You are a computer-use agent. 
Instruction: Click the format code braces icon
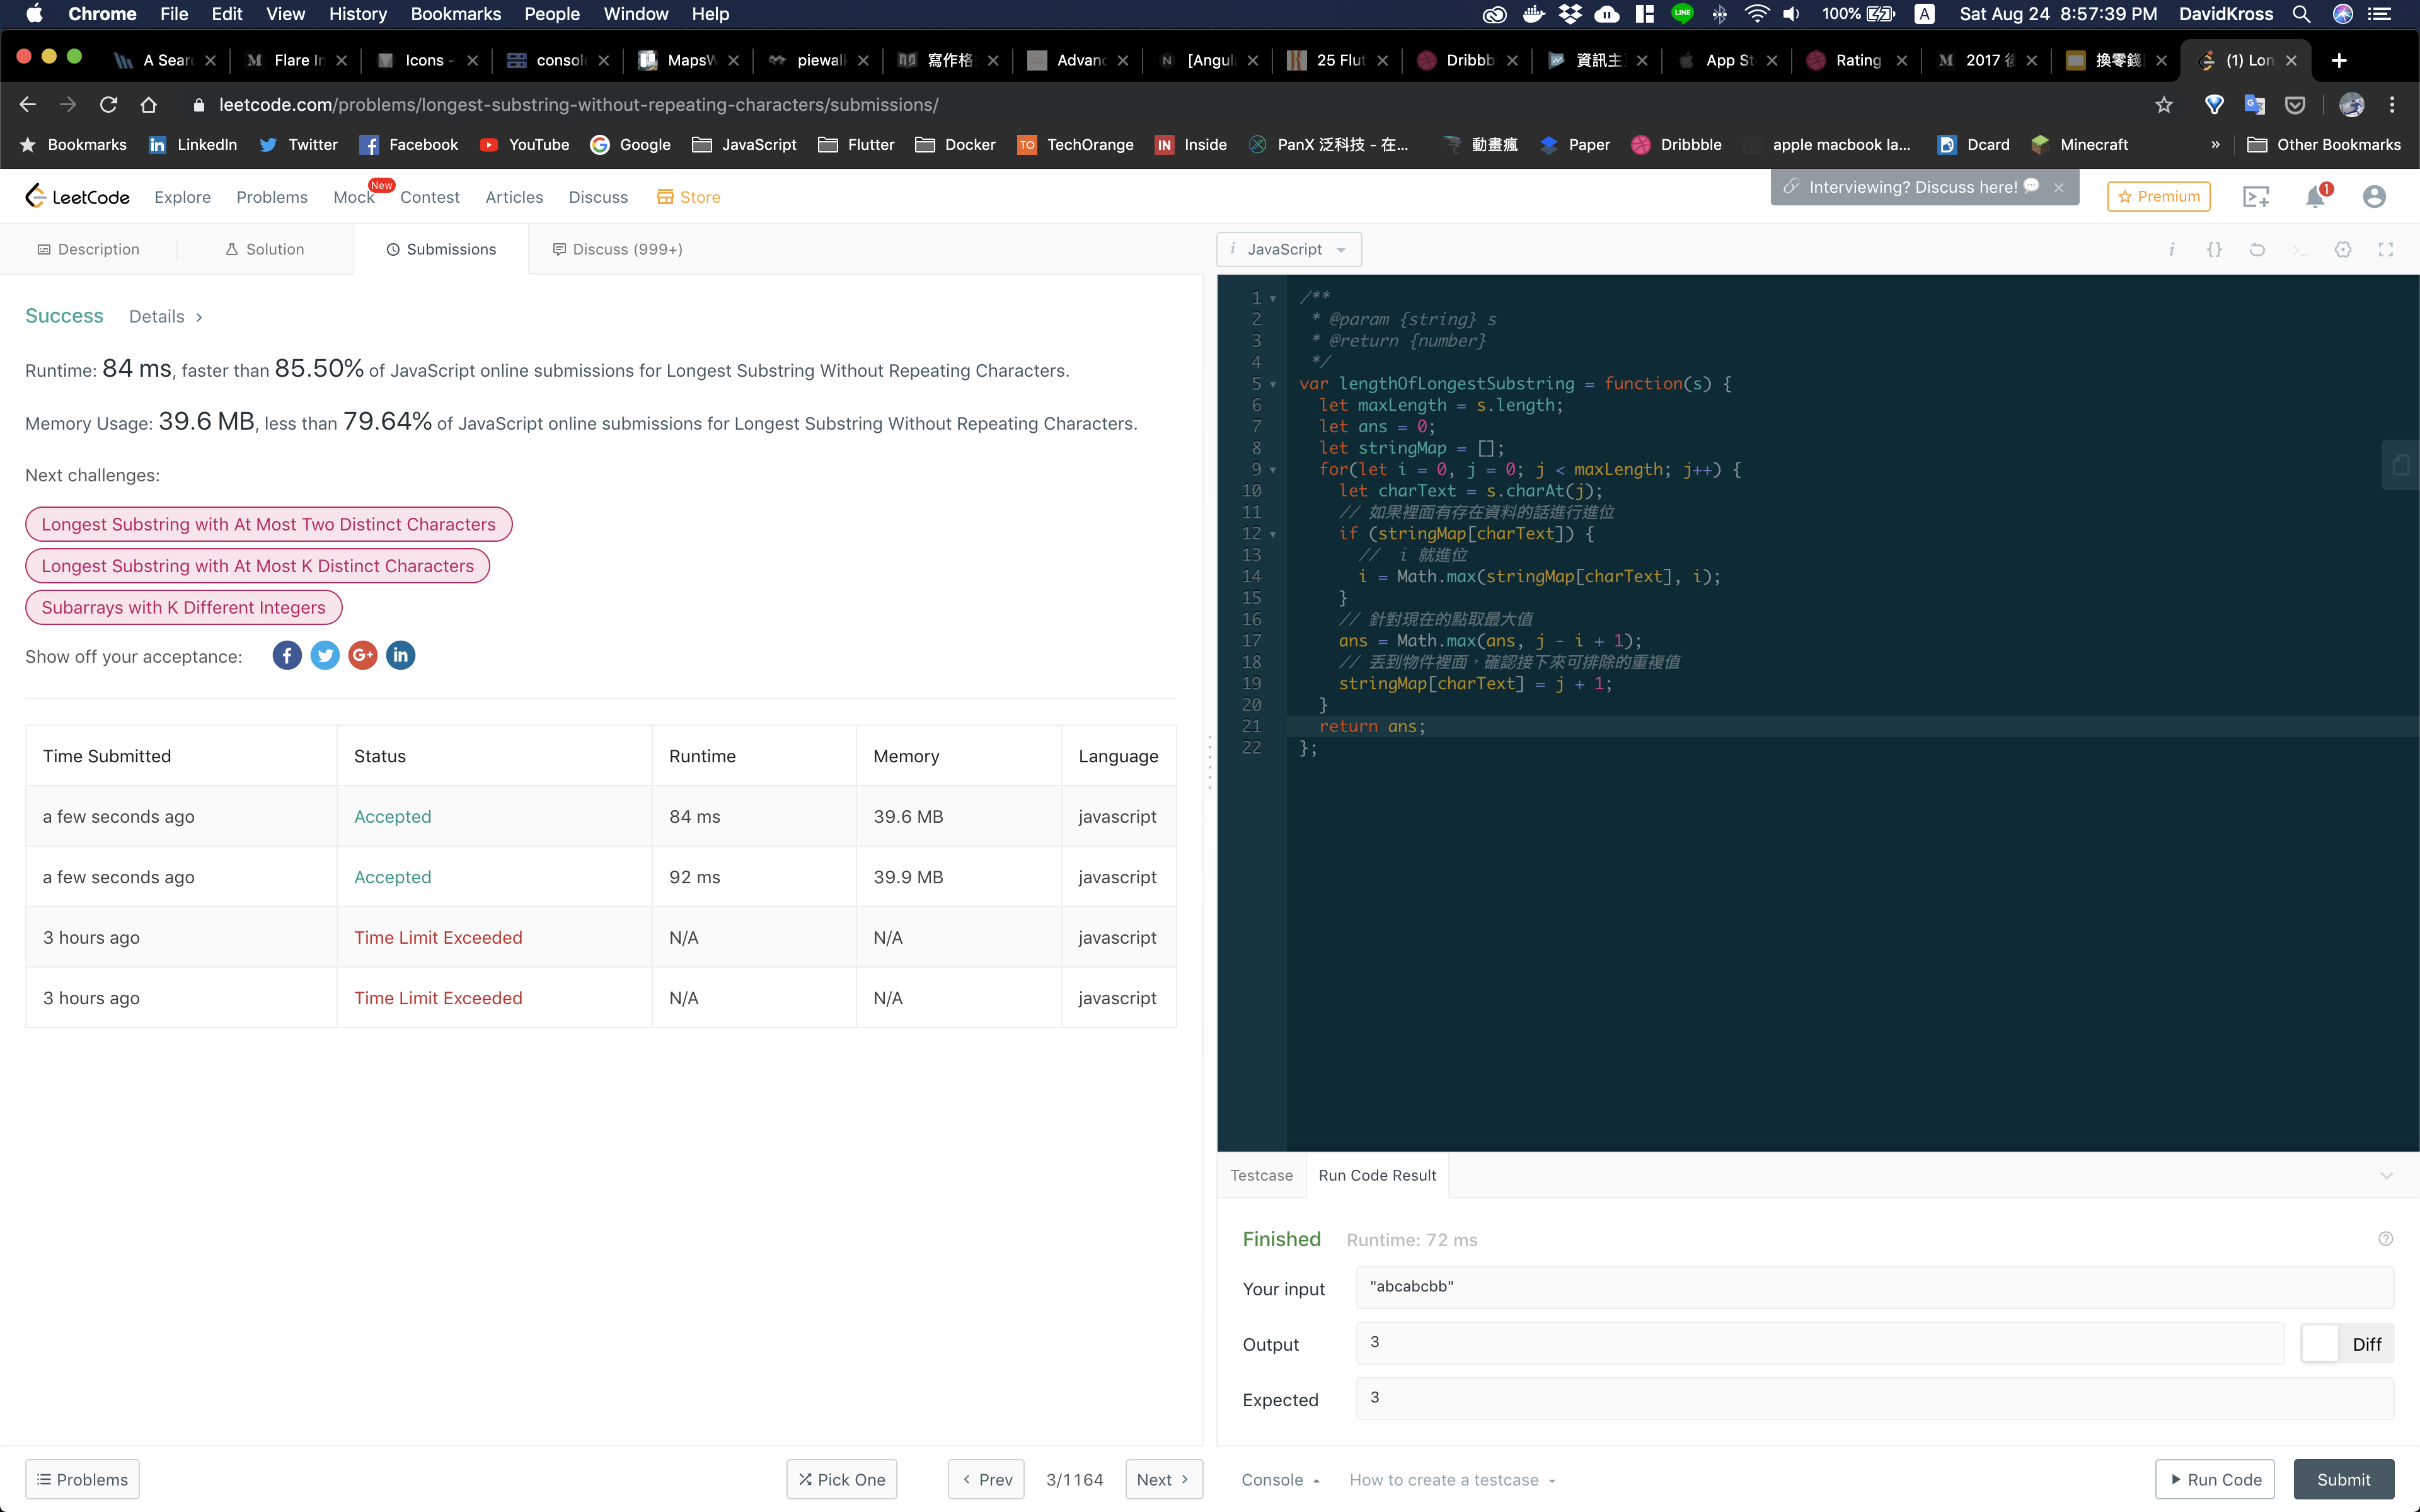(2214, 249)
